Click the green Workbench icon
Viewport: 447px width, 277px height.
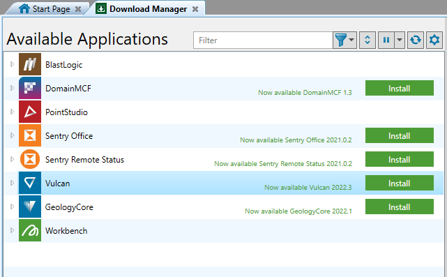30,230
